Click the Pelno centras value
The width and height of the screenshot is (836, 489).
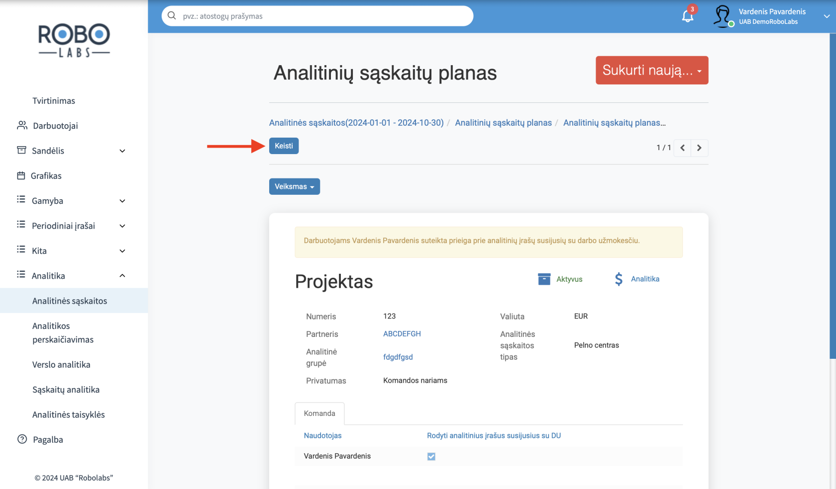click(x=596, y=345)
